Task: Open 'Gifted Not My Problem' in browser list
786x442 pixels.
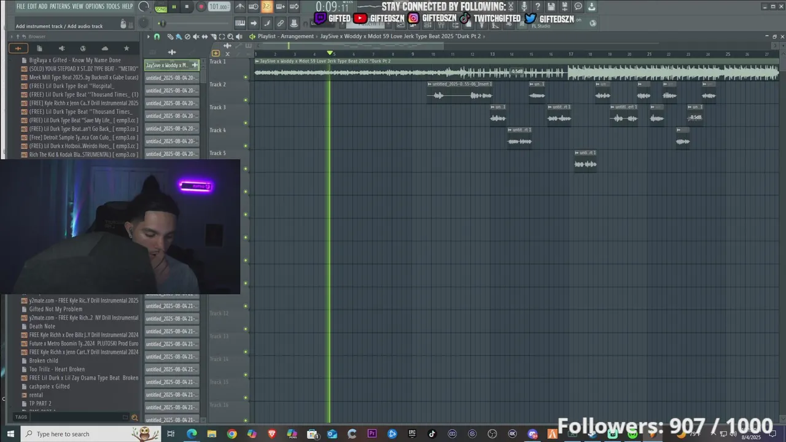Action: point(56,309)
